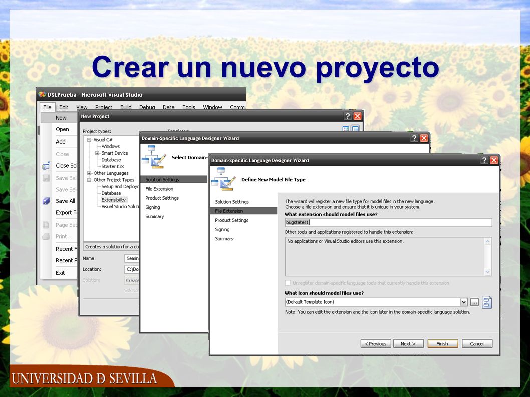Click the Previous button
The width and height of the screenshot is (530, 397).
pos(376,343)
